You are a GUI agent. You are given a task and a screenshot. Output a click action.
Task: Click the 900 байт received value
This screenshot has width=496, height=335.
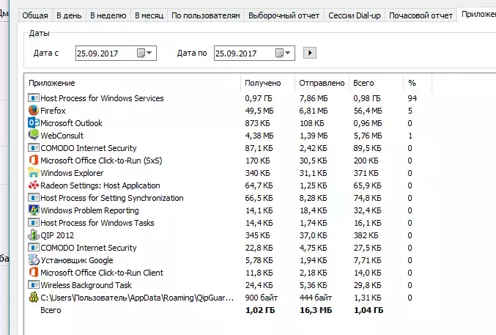click(x=262, y=298)
